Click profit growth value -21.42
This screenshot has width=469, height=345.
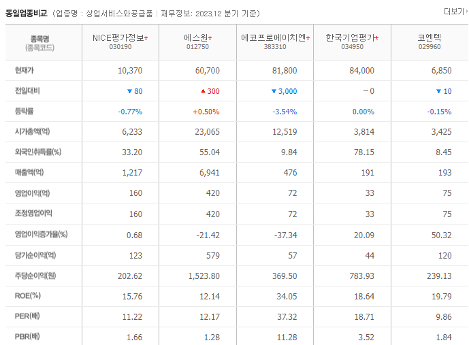208,235
